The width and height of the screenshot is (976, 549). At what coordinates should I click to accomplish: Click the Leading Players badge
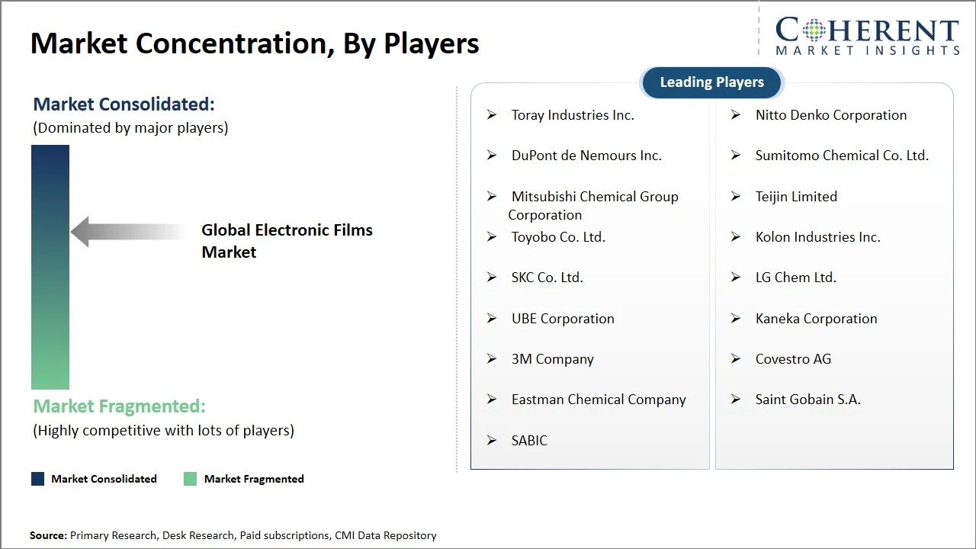click(x=711, y=82)
